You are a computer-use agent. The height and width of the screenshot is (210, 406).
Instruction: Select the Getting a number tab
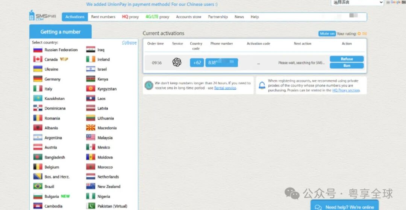click(60, 32)
